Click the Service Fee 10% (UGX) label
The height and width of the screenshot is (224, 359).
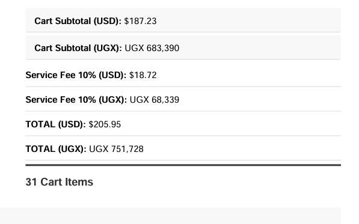76,100
